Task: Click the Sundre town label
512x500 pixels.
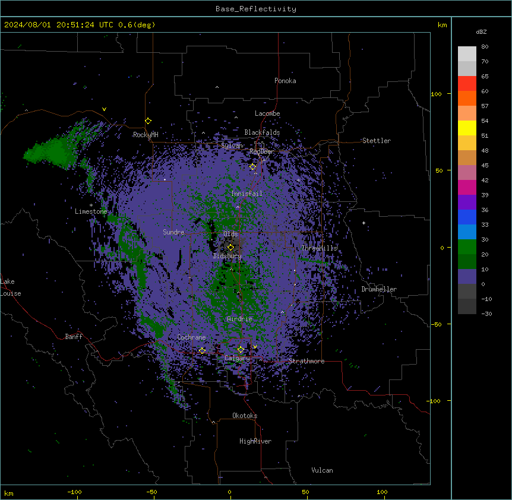Action: (173, 232)
